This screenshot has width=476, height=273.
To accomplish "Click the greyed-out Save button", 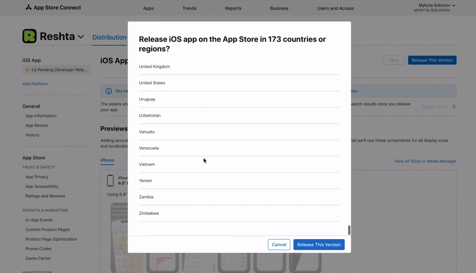I will [393, 60].
